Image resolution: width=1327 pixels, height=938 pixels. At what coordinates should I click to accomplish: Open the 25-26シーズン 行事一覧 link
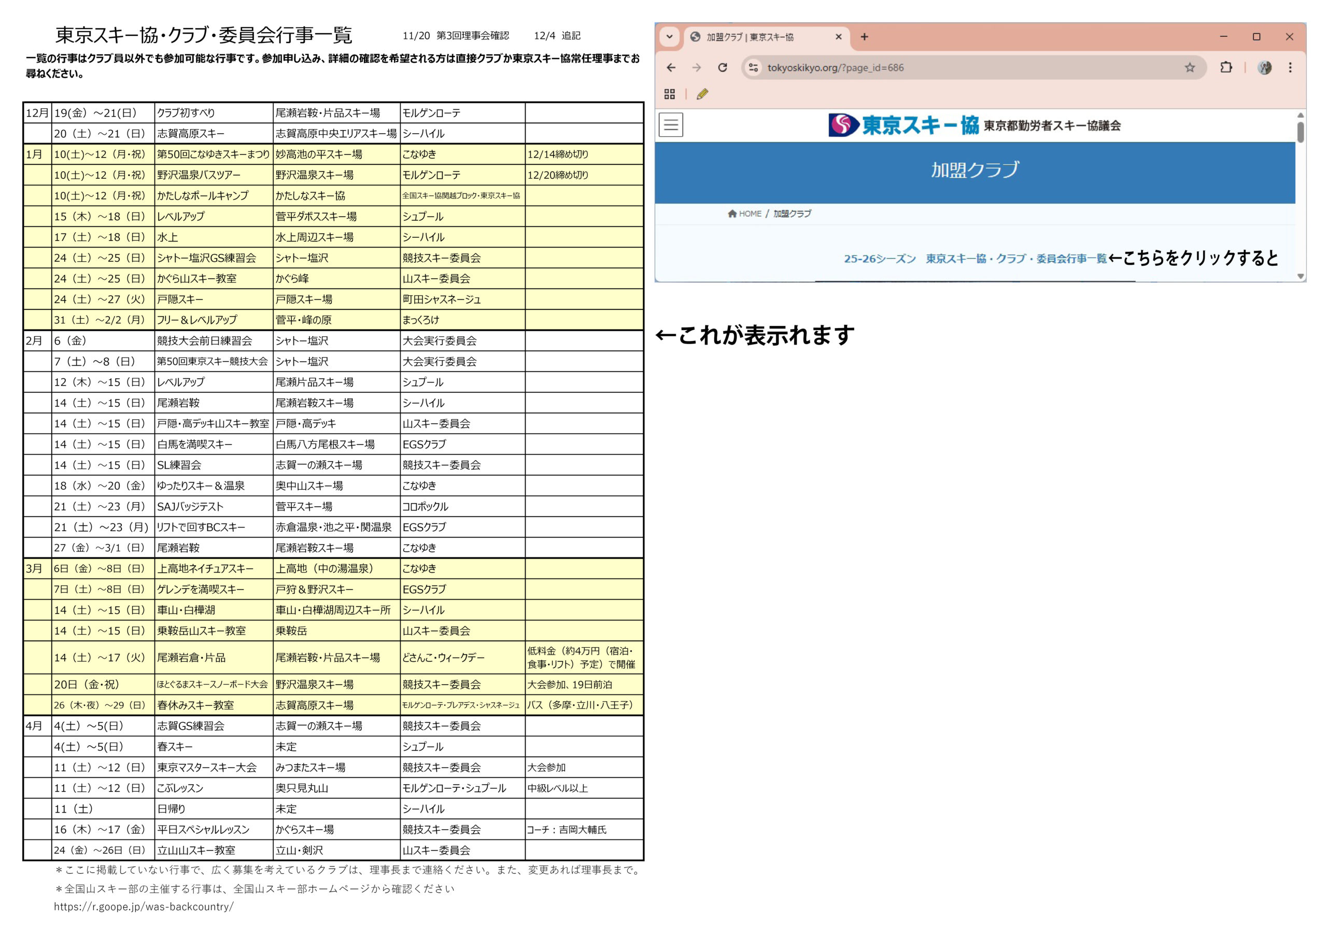[x=975, y=259]
